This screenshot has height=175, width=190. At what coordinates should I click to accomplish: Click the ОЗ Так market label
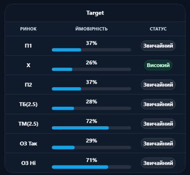pyautogui.click(x=28, y=144)
